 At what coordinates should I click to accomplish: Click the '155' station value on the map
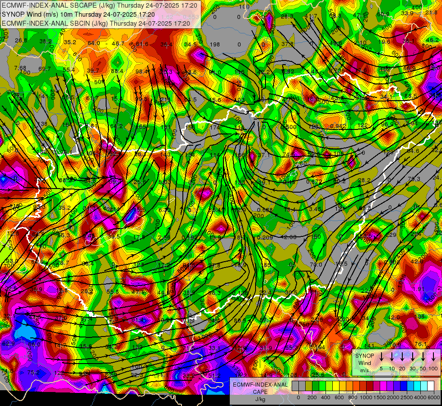tap(191, 127)
